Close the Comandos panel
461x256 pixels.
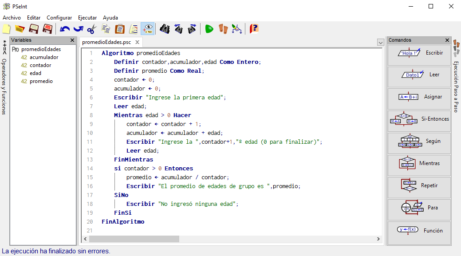click(x=447, y=40)
